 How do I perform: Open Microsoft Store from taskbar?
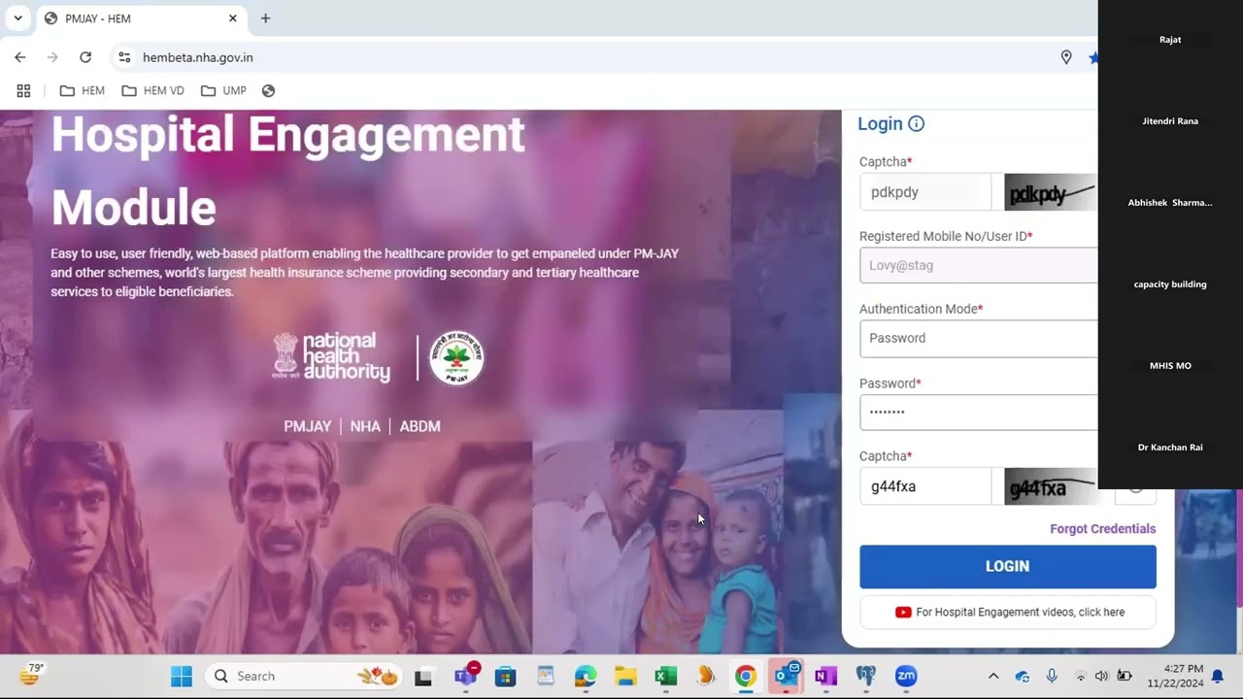point(505,677)
